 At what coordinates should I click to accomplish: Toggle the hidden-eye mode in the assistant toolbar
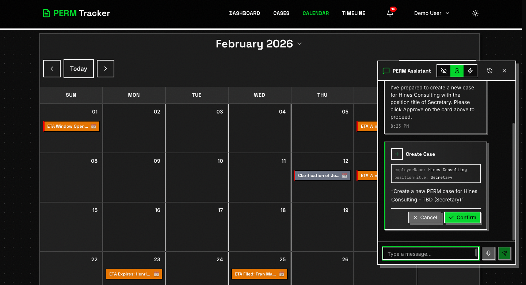click(x=444, y=71)
